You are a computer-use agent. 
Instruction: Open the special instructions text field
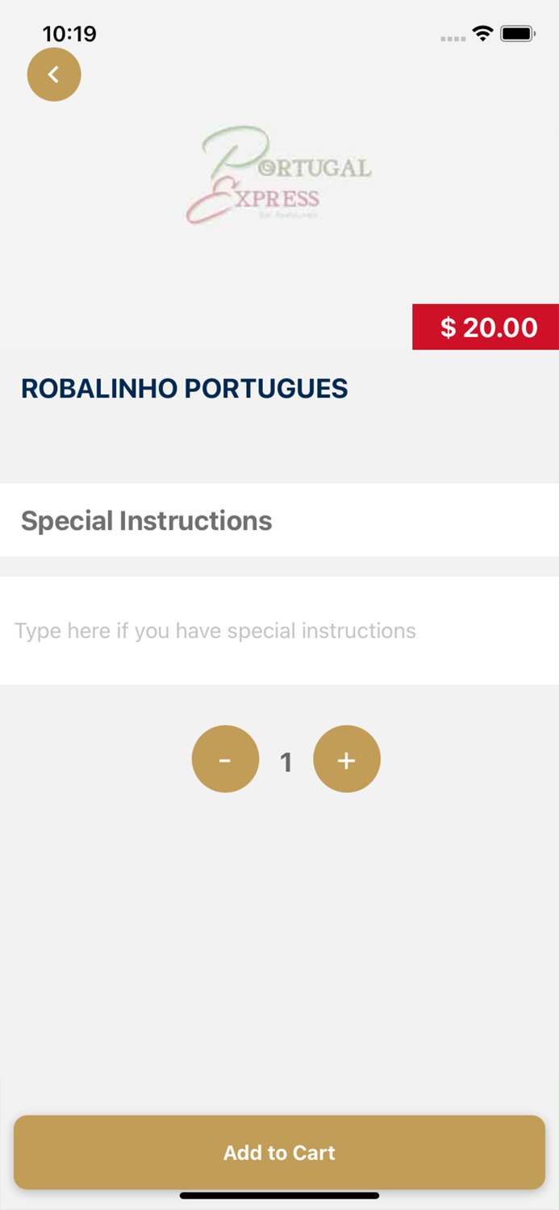(x=279, y=631)
